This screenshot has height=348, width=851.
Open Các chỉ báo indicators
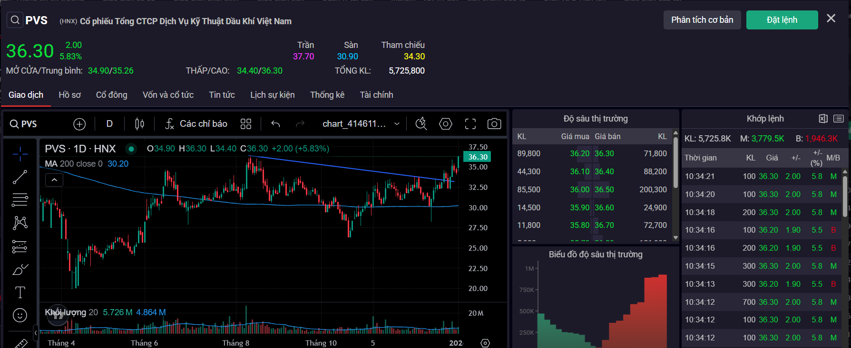(196, 124)
